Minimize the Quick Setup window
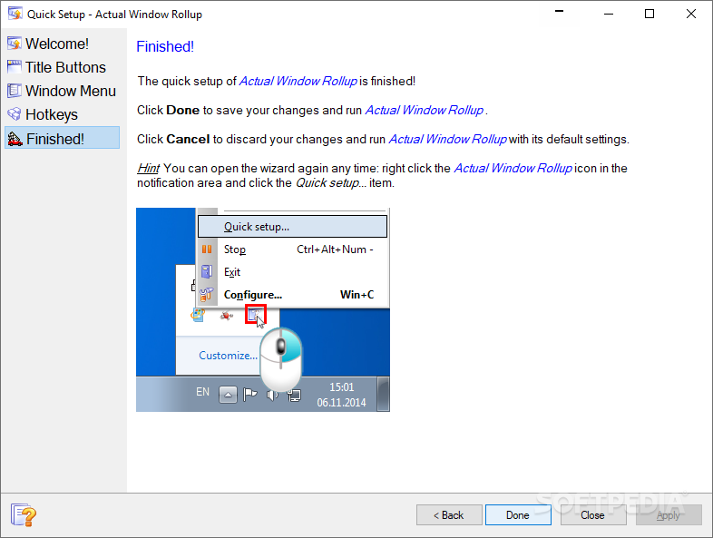The image size is (713, 538). (x=609, y=15)
